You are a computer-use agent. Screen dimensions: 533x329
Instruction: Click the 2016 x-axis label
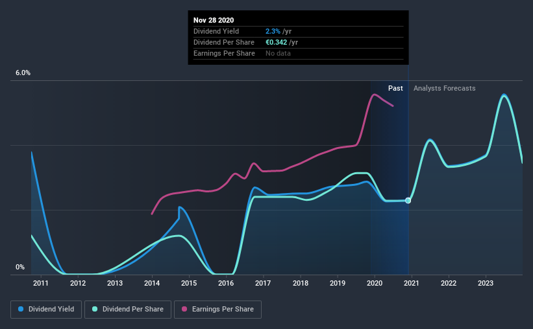[226, 283]
